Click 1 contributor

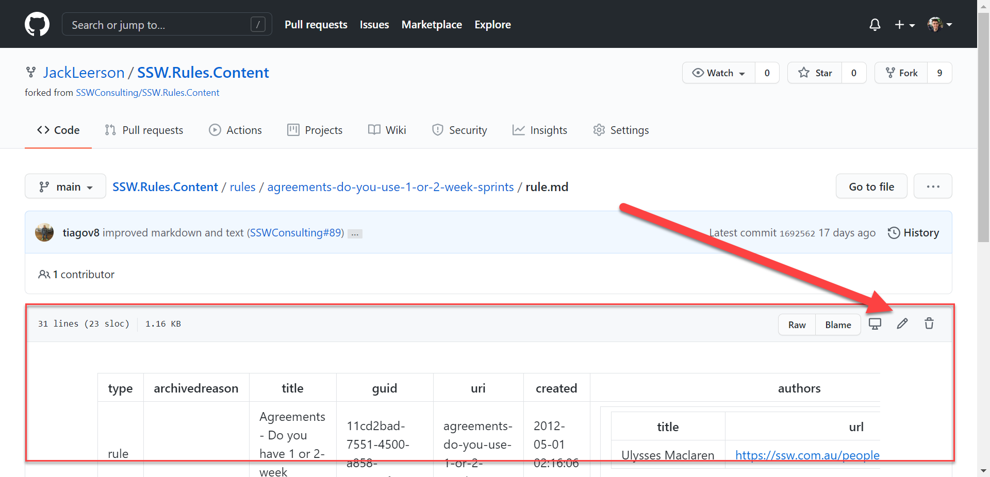point(76,275)
